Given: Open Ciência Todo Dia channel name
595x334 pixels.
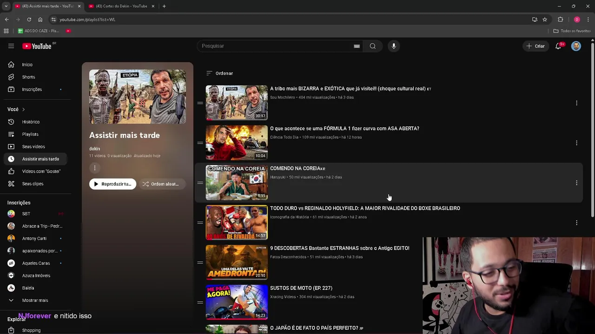Looking at the screenshot, I should (284, 137).
